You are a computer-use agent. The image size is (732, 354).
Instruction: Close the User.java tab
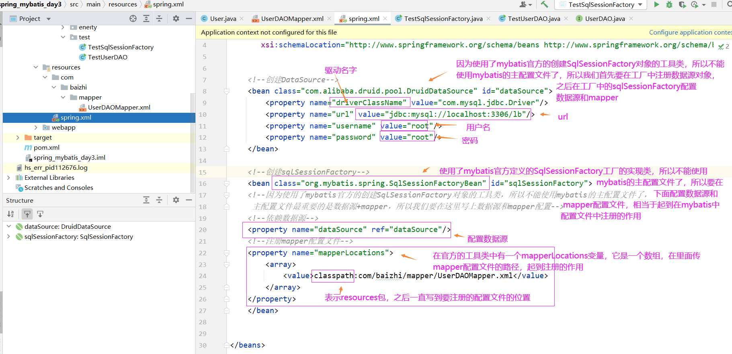point(242,18)
